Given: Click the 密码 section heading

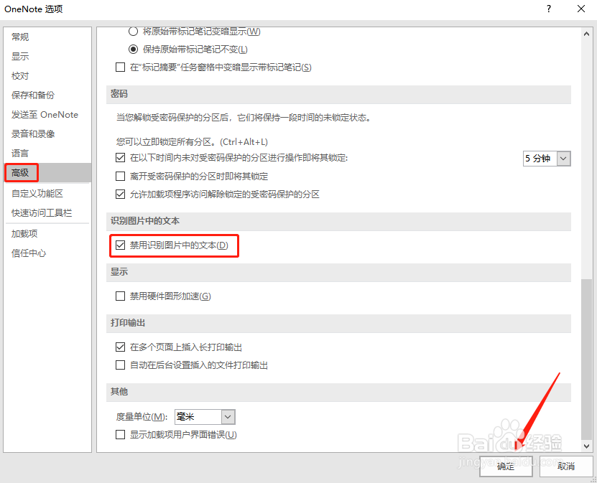Looking at the screenshot, I should click(119, 94).
